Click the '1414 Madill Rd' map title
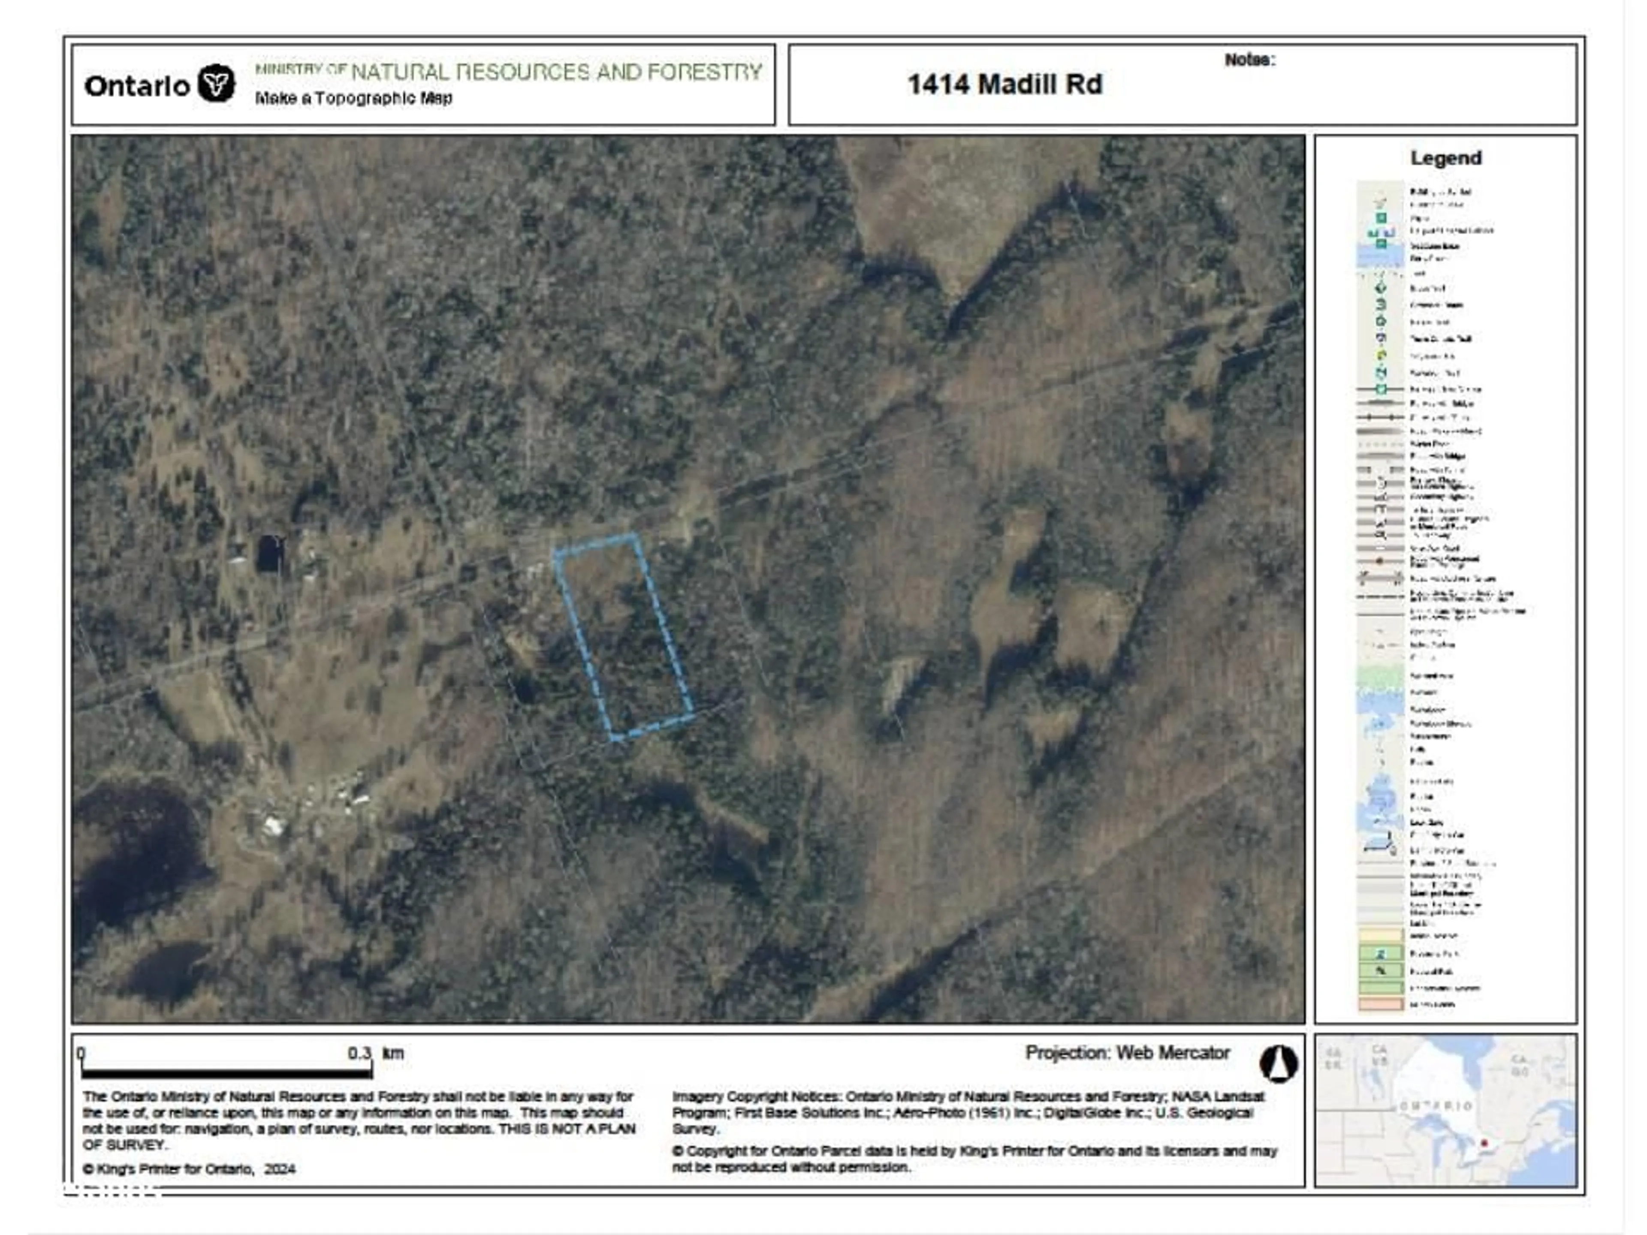Image resolution: width=1647 pixels, height=1235 pixels. click(x=1004, y=84)
